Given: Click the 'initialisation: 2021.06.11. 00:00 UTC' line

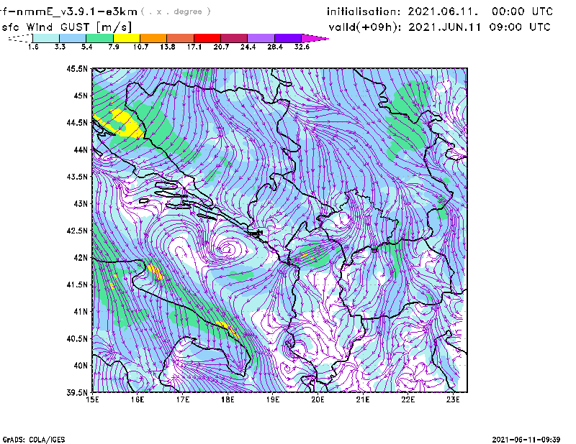Looking at the screenshot, I should pyautogui.click(x=440, y=11).
